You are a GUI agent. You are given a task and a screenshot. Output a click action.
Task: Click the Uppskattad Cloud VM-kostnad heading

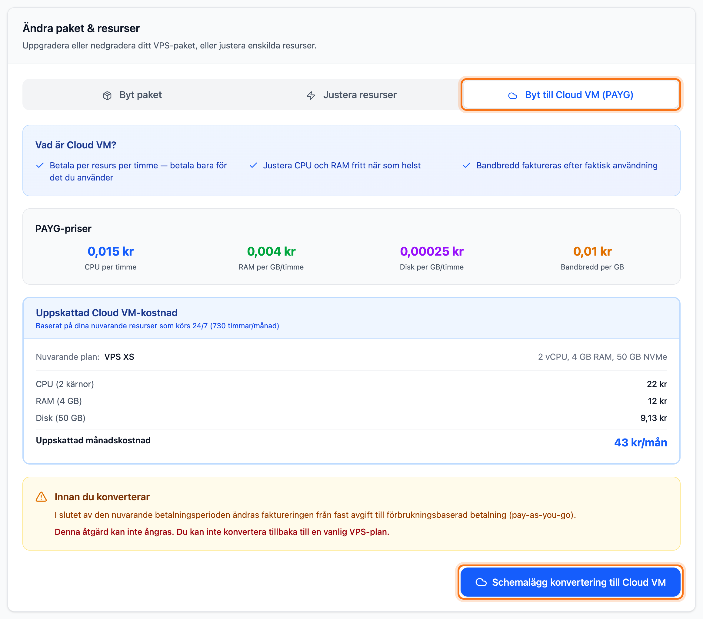[107, 313]
